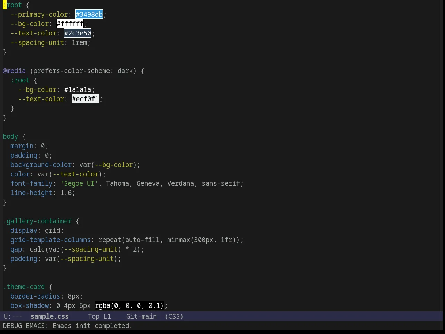Click the #ecf0f1 dark text color value
Viewport: 445px width, 334px height.
point(85,99)
